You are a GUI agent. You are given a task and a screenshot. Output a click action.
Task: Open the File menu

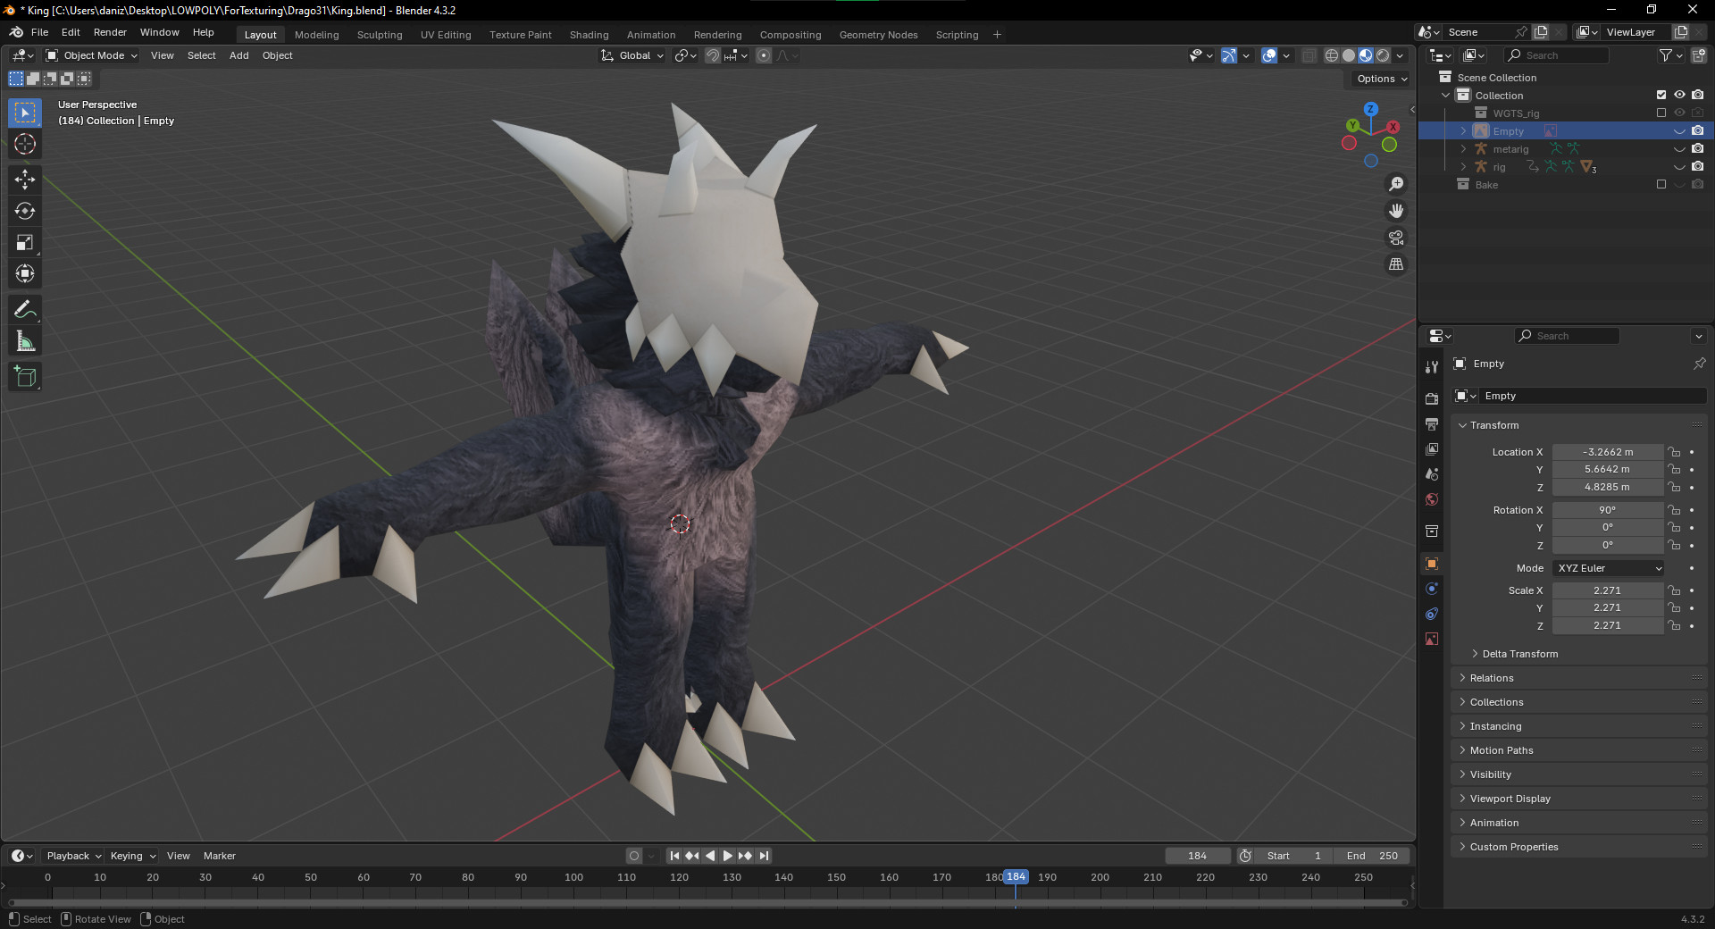[39, 32]
